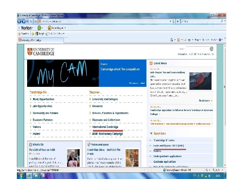Click the blue Help icon in command bar
Screen dimensions: 238x179
[x=220, y=40]
